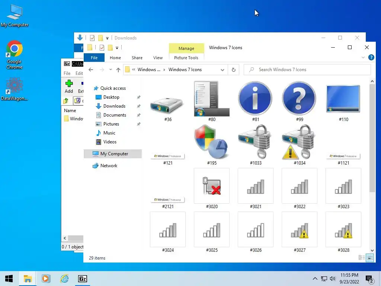
Task: Click the Search Windows 7 Icons box
Action: [x=307, y=70]
